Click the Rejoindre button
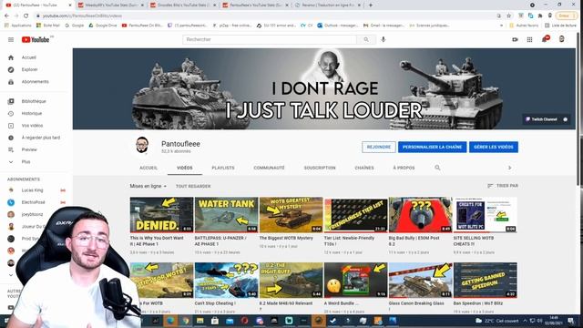The height and width of the screenshot is (328, 583). 379,147
